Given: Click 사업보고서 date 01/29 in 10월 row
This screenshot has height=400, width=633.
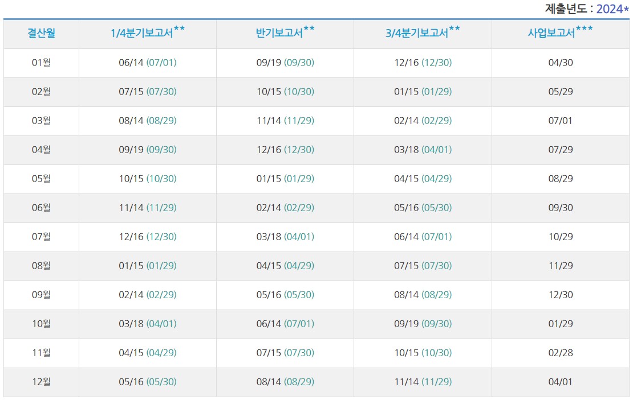Looking at the screenshot, I should [x=561, y=323].
